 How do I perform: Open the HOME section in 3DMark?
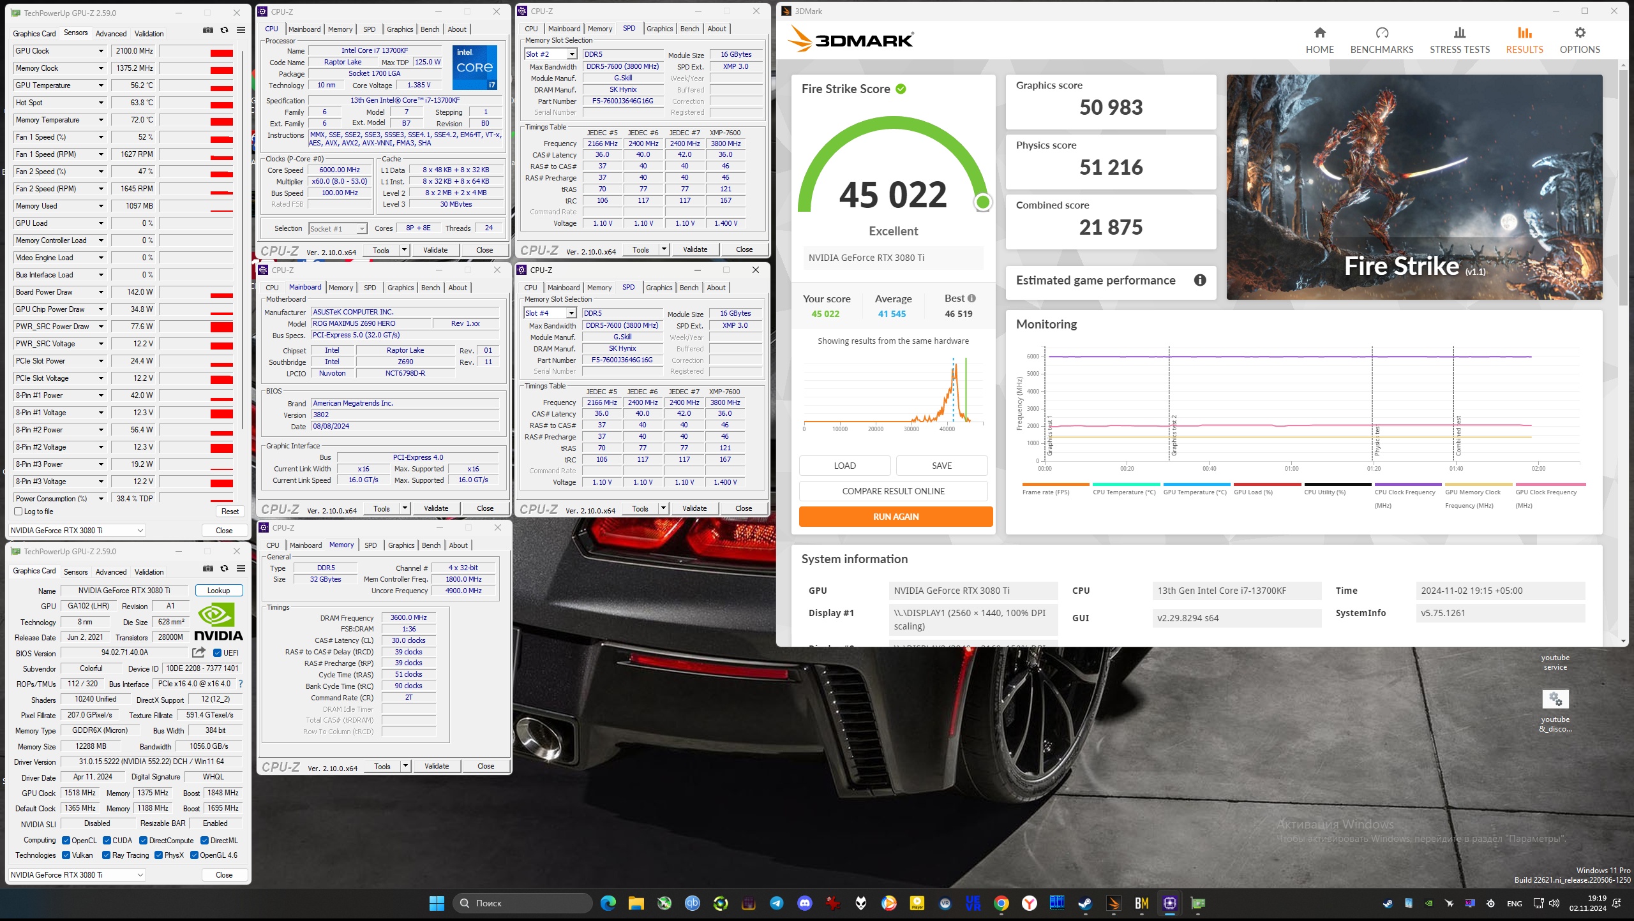[x=1319, y=40]
